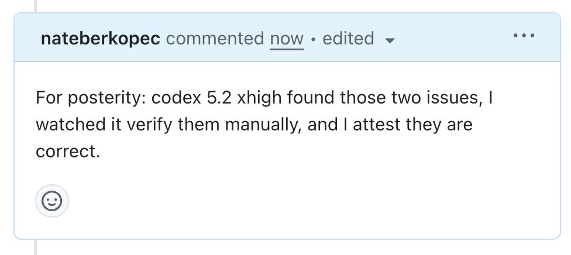Viewport: 571px width, 255px height.
Task: Click the timeline line above the comment
Action: tap(35, 6)
